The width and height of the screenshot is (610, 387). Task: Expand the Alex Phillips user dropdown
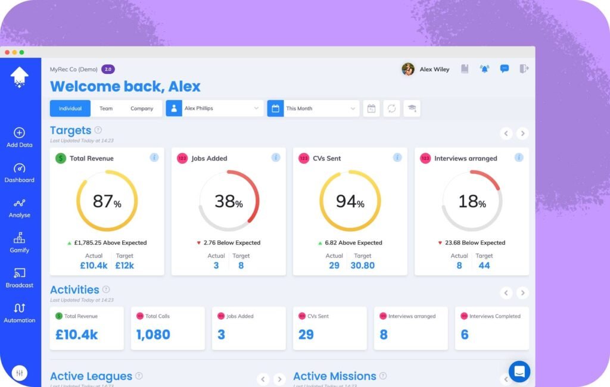[x=214, y=108]
